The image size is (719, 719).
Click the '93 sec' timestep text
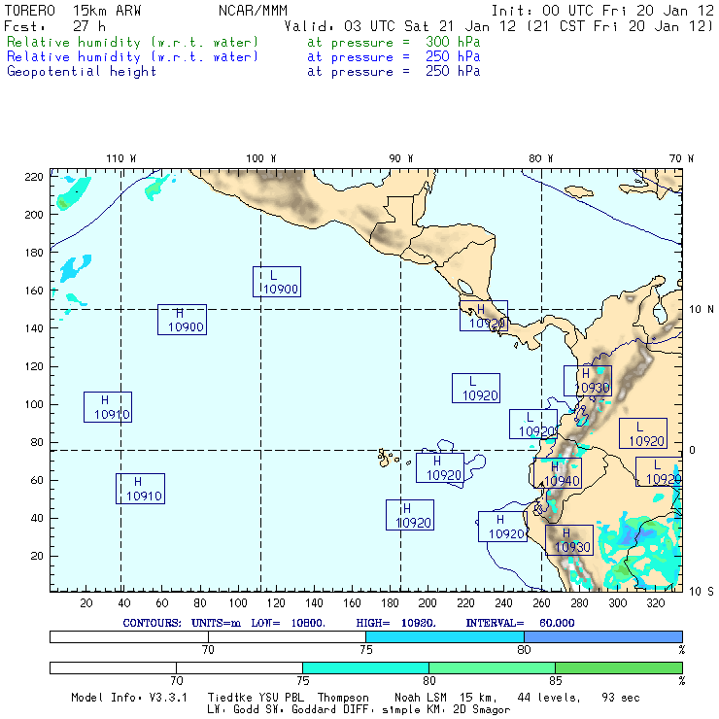coord(621,698)
